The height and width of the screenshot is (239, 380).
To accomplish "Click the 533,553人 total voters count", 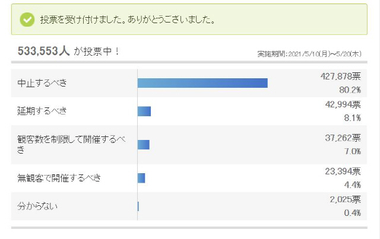I will [43, 51].
